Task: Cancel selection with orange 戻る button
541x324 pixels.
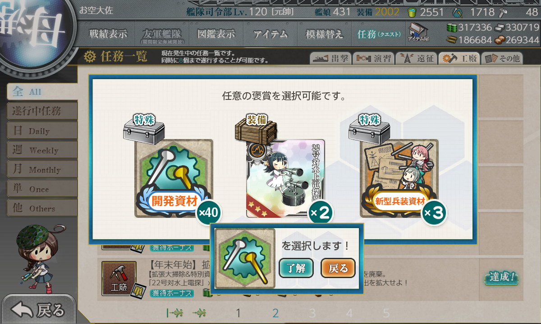Action: point(338,268)
